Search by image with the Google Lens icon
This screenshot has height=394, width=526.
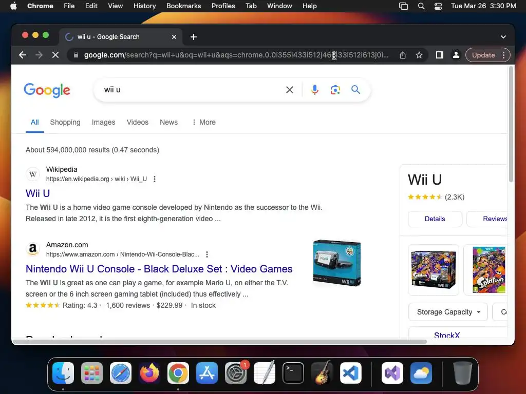click(335, 90)
